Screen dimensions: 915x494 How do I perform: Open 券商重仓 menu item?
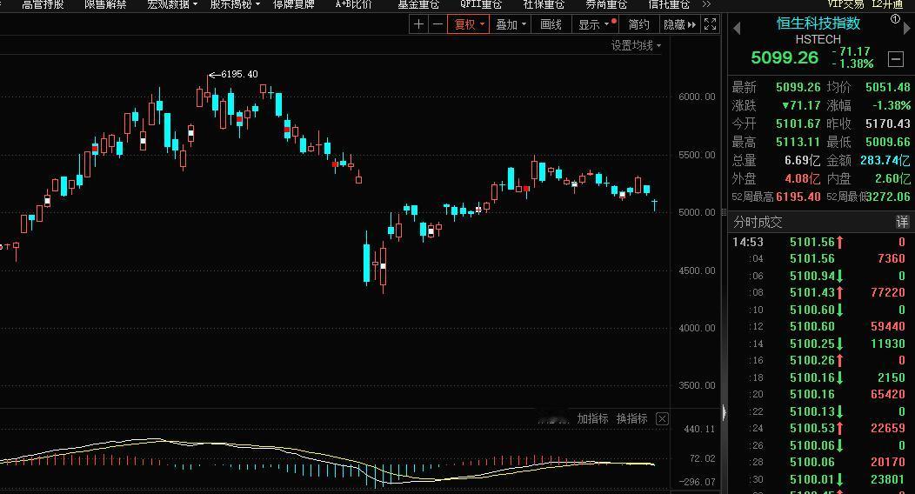pyautogui.click(x=606, y=4)
